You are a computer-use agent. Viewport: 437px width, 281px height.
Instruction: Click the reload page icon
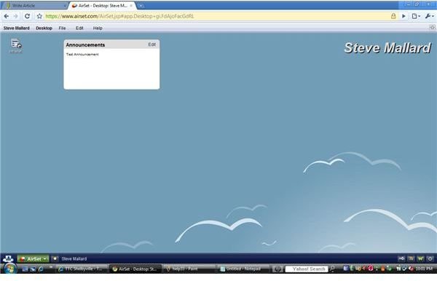(27, 16)
